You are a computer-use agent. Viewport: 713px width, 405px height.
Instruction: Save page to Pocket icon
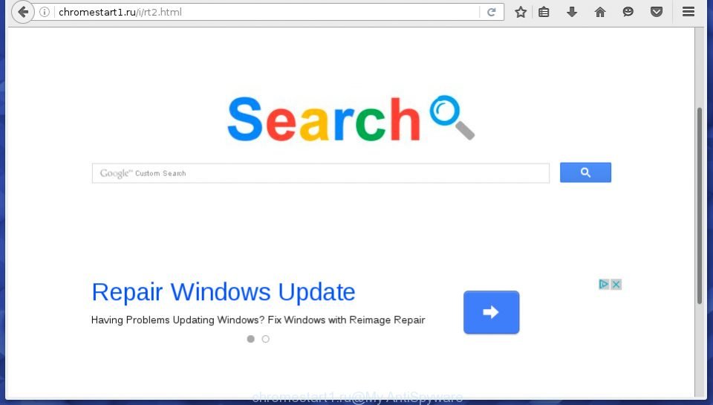coord(656,12)
